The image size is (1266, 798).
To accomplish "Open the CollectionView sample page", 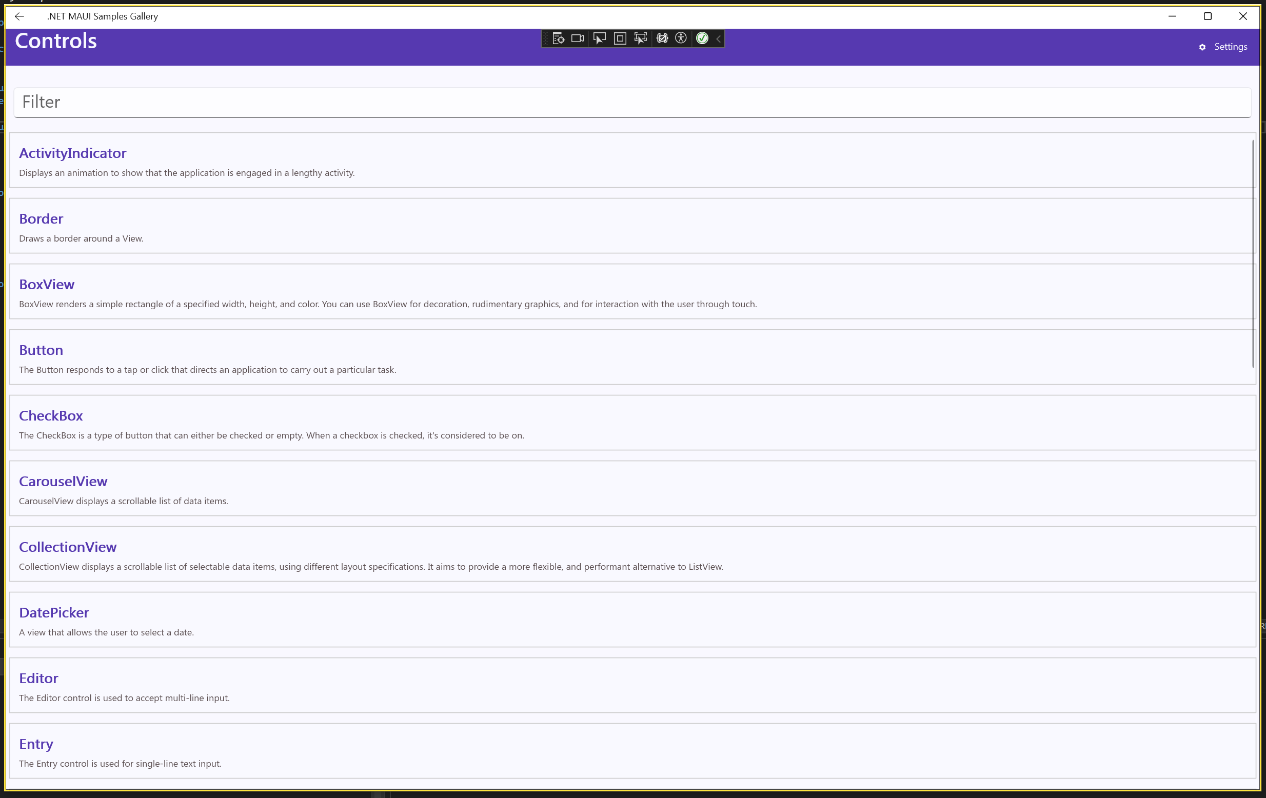I will coord(68,547).
